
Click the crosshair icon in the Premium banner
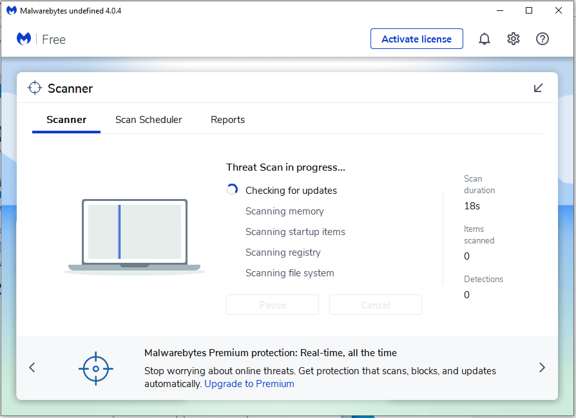[x=95, y=368]
